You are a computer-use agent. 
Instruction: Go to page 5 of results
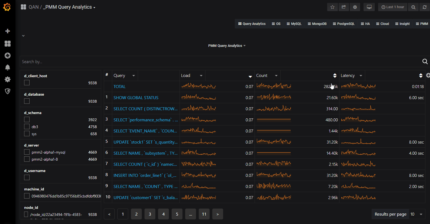click(177, 214)
